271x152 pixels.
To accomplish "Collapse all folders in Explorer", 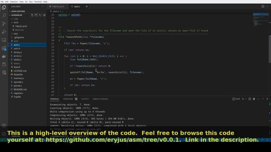I will coord(44,15).
